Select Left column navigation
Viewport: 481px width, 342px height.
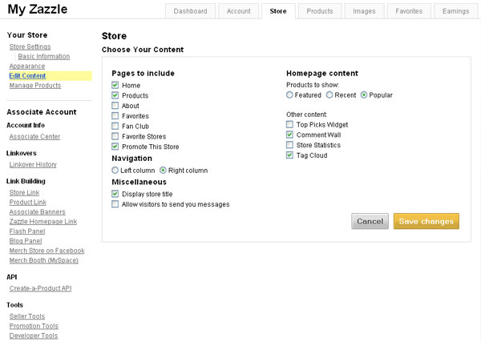click(115, 170)
